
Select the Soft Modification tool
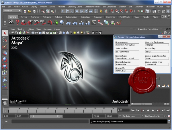5,79
